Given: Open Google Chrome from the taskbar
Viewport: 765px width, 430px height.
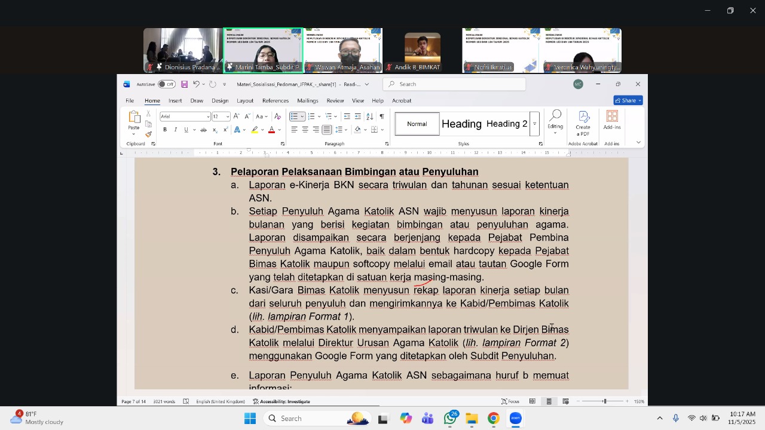Looking at the screenshot, I should point(494,419).
